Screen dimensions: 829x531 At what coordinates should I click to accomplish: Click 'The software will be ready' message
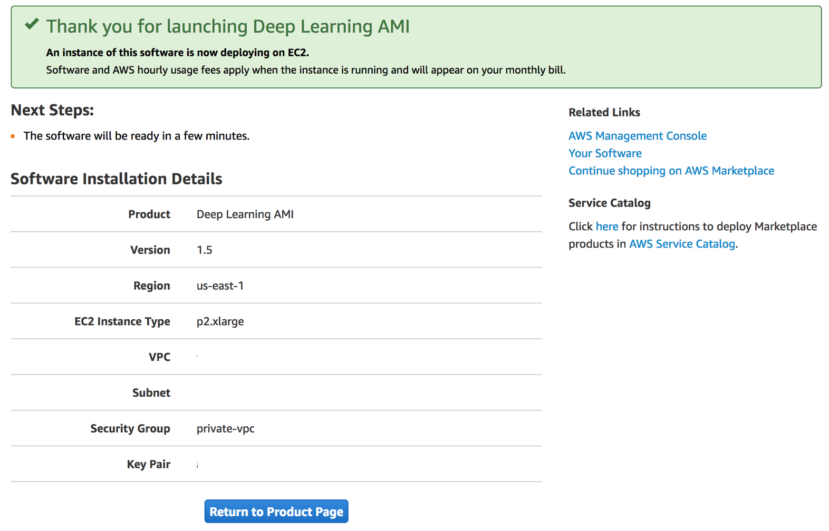[x=137, y=136]
